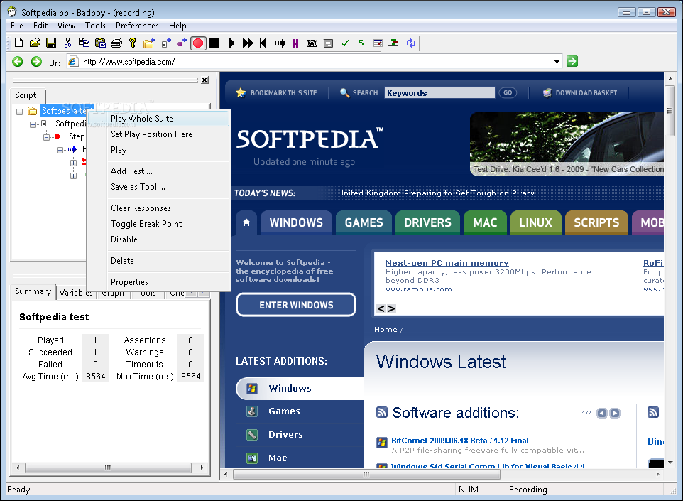Click the single Play triangle in toolbar

pyautogui.click(x=231, y=43)
